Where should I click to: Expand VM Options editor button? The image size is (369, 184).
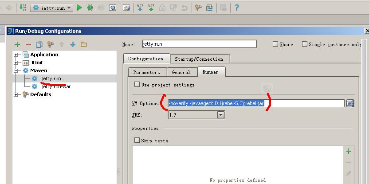click(350, 103)
